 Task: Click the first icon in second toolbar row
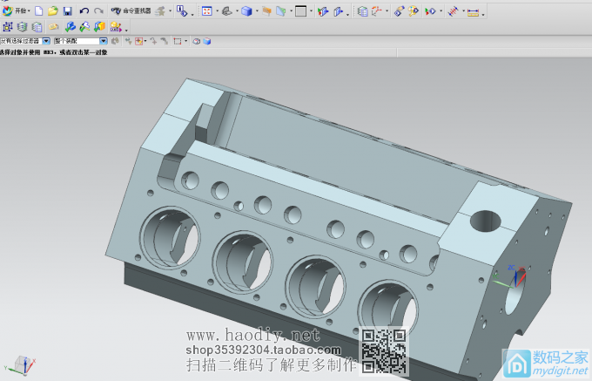click(8, 27)
